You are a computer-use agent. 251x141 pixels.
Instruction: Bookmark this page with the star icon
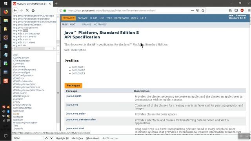tap(203, 11)
